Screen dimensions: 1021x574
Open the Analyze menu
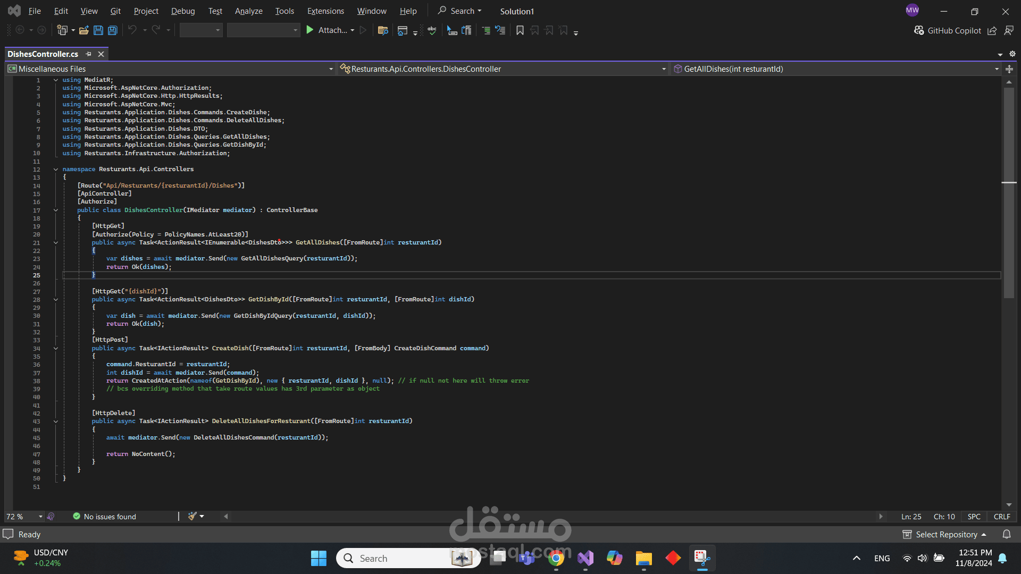248,11
